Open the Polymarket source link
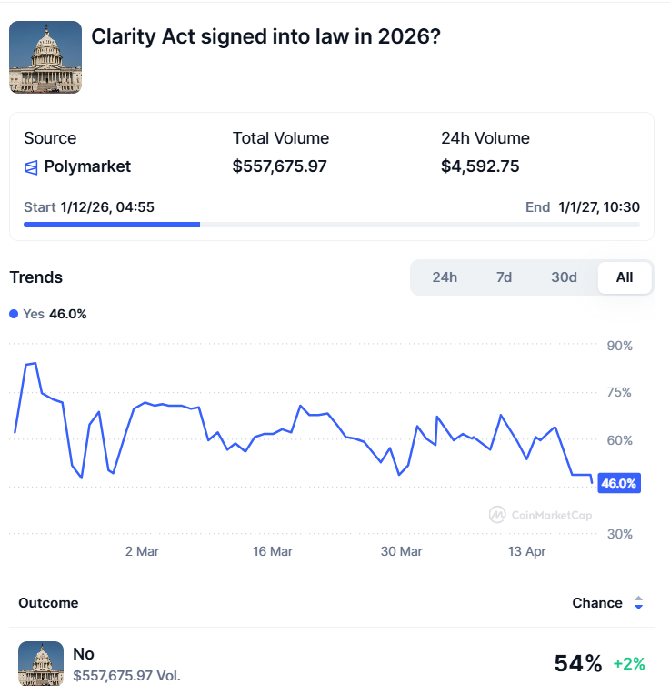The width and height of the screenshot is (670, 695). coord(89,166)
